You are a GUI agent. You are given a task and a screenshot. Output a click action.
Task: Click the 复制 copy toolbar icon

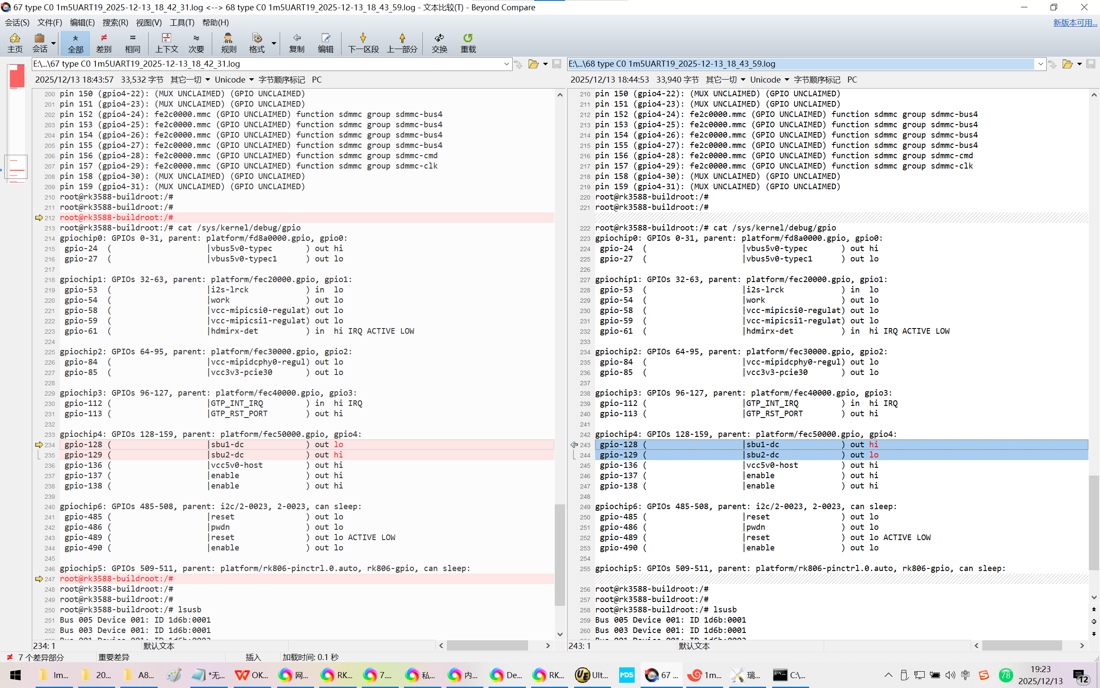[296, 43]
